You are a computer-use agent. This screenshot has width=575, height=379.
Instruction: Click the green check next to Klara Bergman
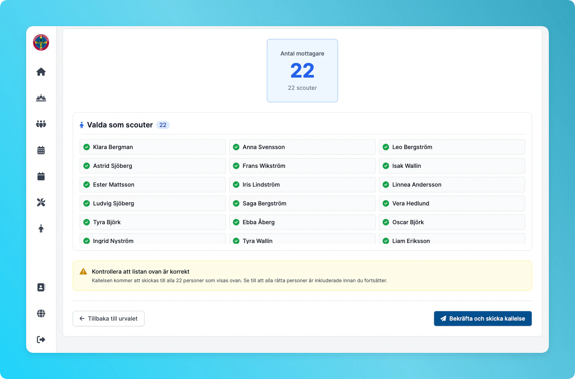tap(87, 147)
